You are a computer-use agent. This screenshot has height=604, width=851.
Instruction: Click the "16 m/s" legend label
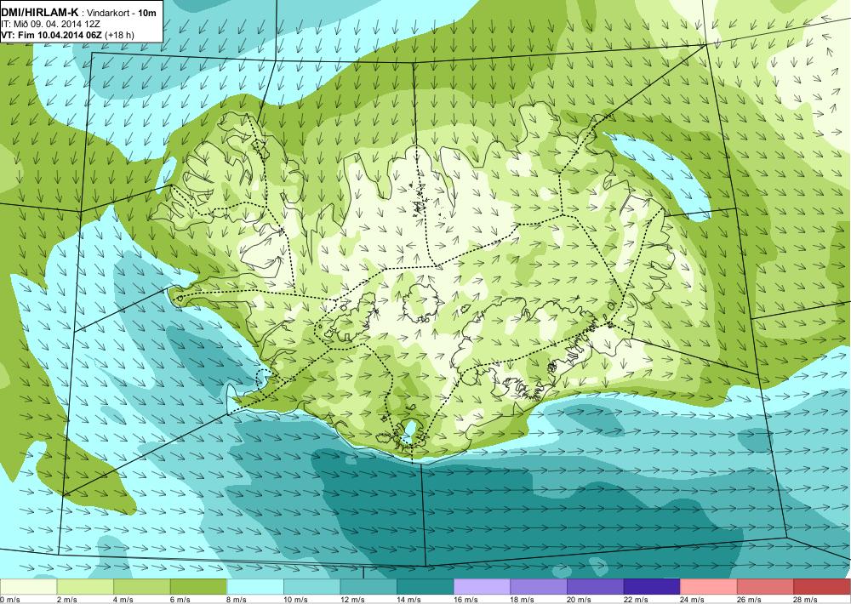point(465,600)
